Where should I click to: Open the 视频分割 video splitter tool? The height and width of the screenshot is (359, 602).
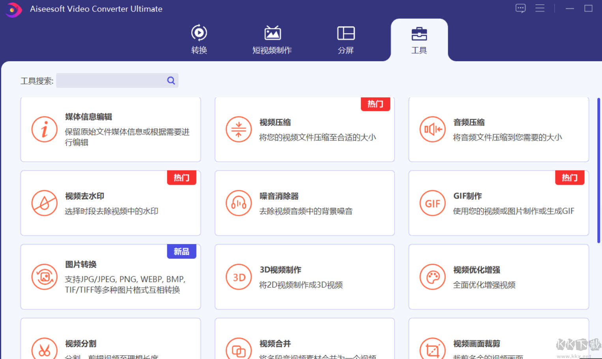tap(110, 343)
